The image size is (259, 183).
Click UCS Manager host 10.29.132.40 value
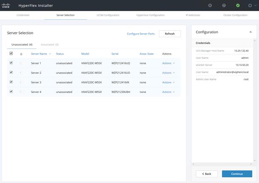241,51
